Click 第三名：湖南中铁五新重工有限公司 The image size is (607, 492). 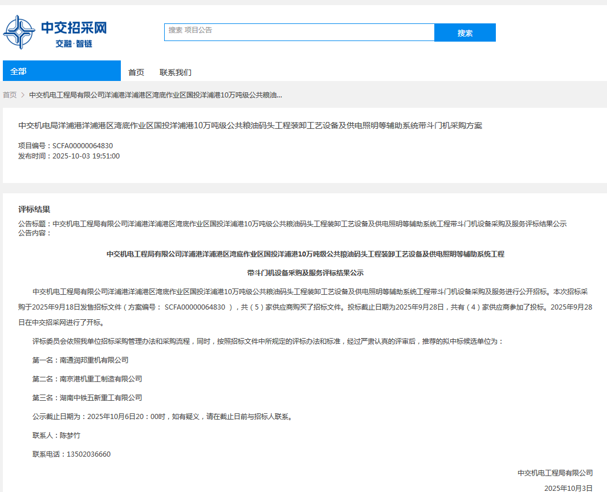[87, 398]
